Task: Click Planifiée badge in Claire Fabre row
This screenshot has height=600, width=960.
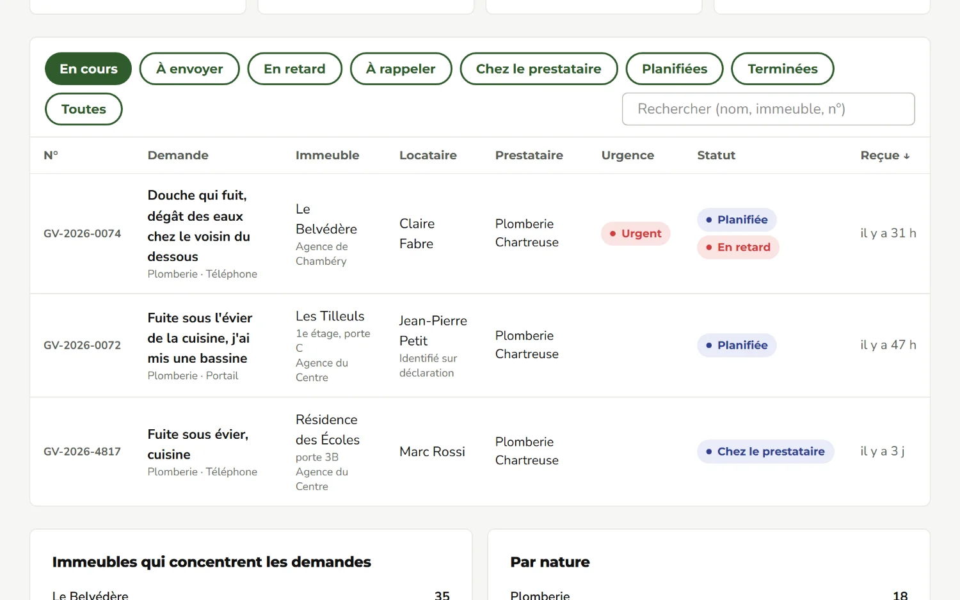Action: (737, 219)
